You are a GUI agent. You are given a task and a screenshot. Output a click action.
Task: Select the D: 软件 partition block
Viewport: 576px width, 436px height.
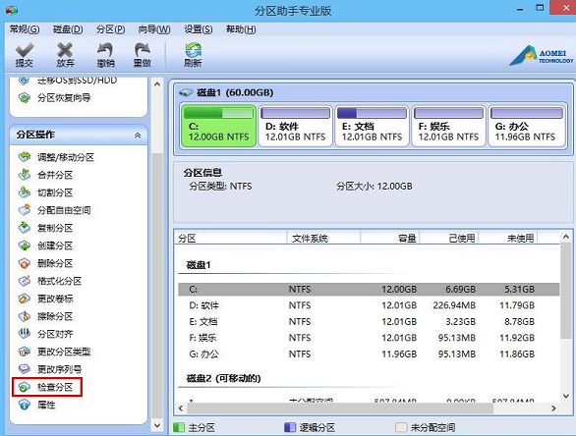[295, 126]
